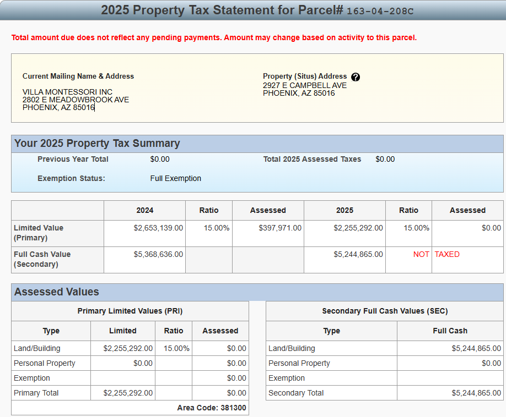The width and height of the screenshot is (506, 417).
Task: Click the Assessed Values section header
Action: (x=57, y=292)
